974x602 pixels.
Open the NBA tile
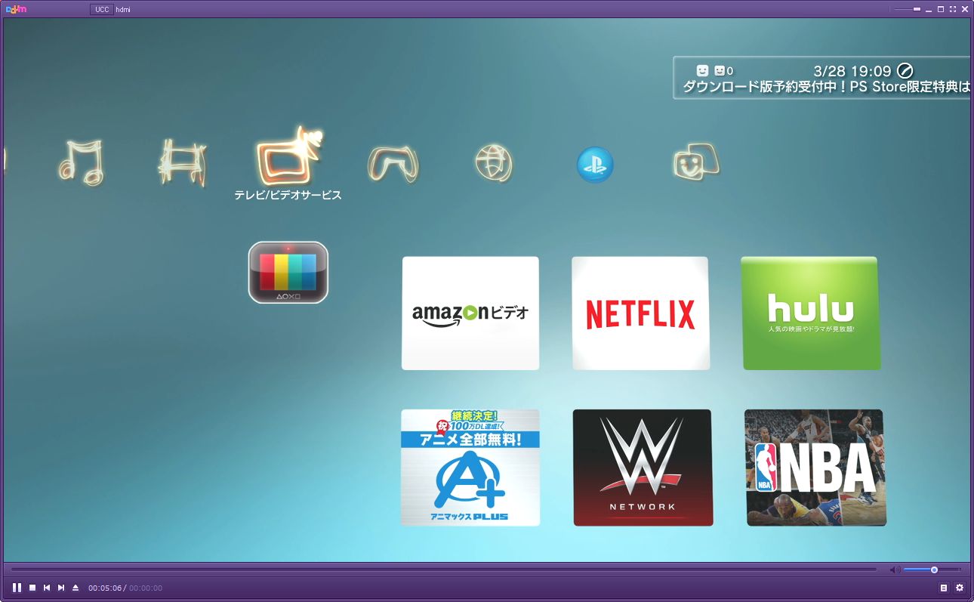click(815, 468)
